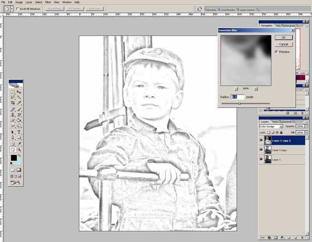Open Hand tool preset picker dropdown
312x242 pixels.
[x=12, y=9]
